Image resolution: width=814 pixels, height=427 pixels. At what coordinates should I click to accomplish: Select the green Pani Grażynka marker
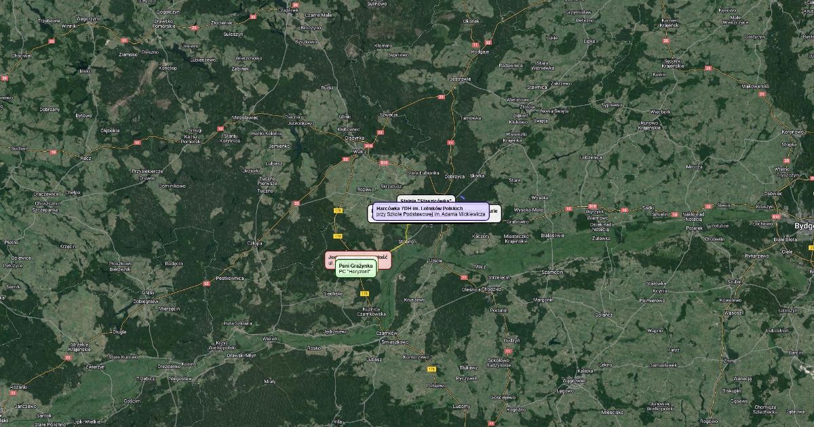[355, 268]
